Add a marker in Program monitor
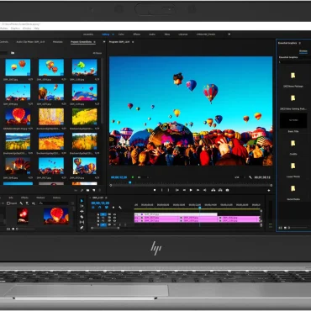The height and width of the screenshot is (311, 311). point(155,190)
